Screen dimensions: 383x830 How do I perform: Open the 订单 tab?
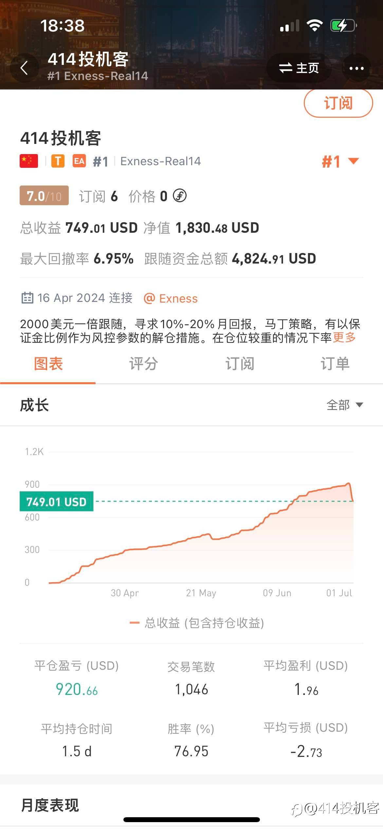(335, 364)
